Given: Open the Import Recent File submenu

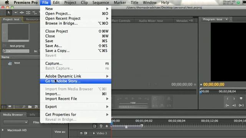Looking at the screenshot, I should point(76,99).
